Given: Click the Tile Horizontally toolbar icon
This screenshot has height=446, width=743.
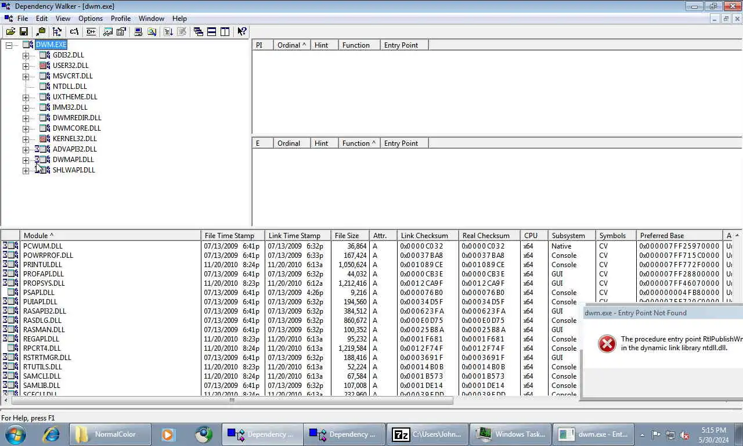Looking at the screenshot, I should click(x=212, y=32).
